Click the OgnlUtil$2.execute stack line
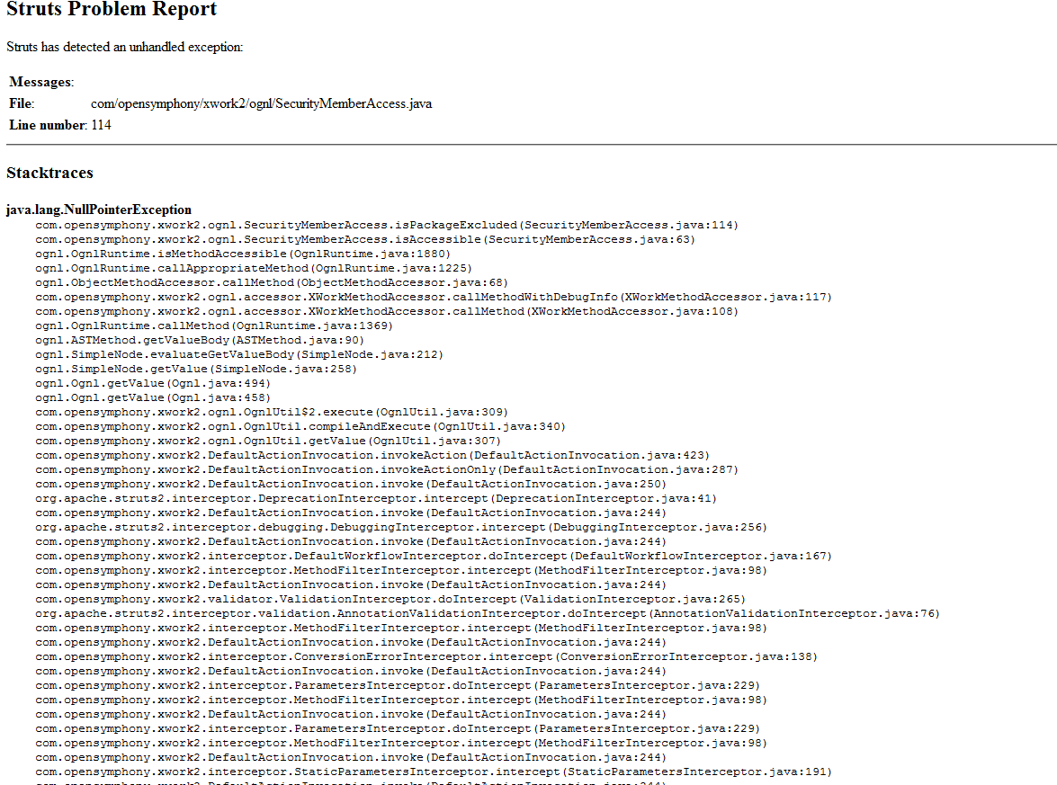The image size is (1057, 785). (x=272, y=412)
